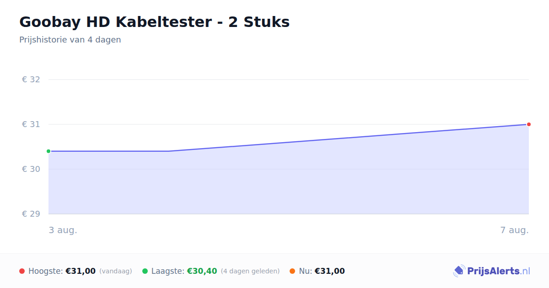Click the 7 aug. date label
This screenshot has width=549, height=288.
[x=515, y=230]
